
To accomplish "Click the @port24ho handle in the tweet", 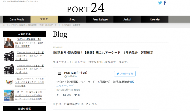I will [x=70, y=76].
